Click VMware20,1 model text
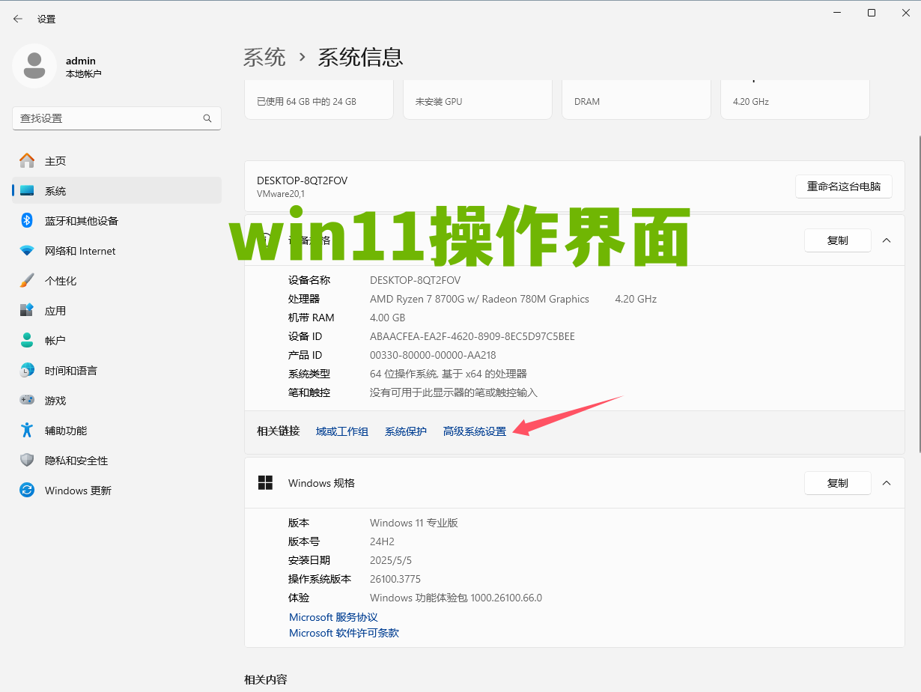This screenshot has height=692, width=921. point(281,194)
